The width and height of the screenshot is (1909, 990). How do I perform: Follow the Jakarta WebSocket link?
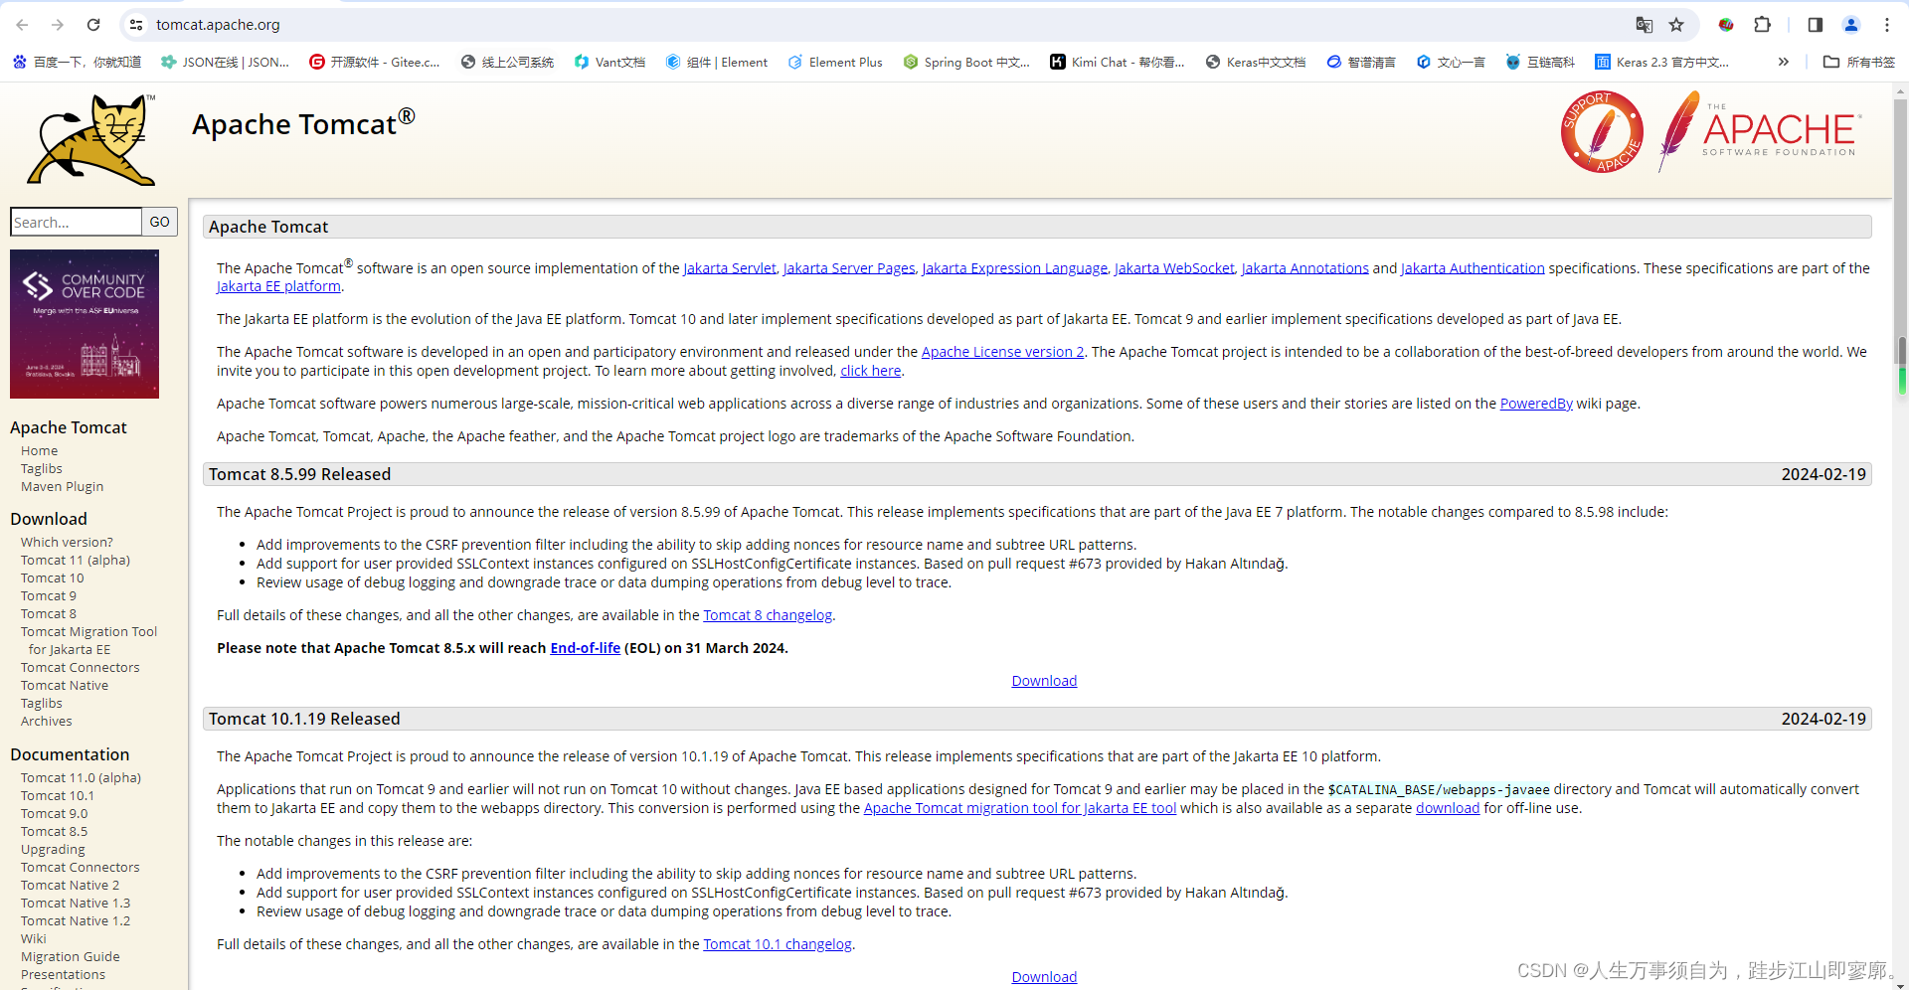[x=1174, y=268]
